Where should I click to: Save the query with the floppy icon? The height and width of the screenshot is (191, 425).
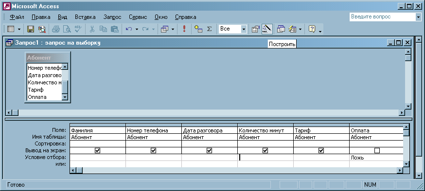[x=31, y=29]
